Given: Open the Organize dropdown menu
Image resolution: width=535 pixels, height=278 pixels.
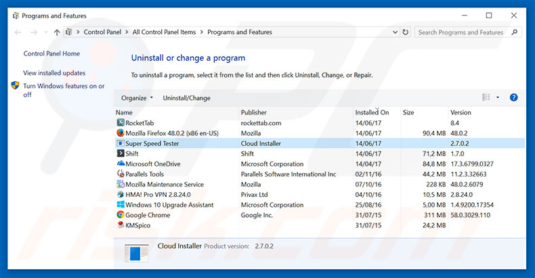Looking at the screenshot, I should tap(137, 98).
